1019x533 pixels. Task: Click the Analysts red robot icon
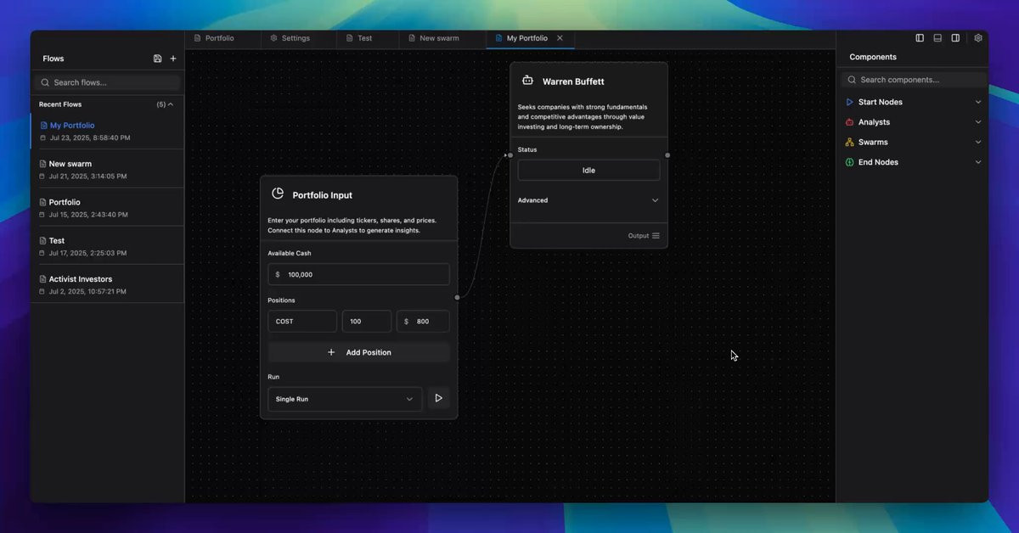point(849,122)
